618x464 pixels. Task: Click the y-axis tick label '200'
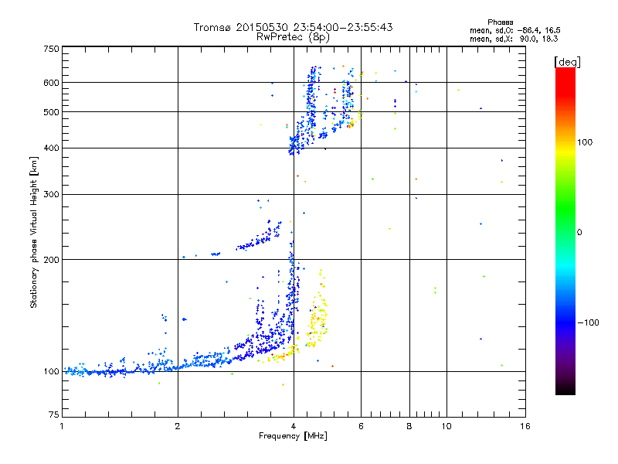[51, 260]
